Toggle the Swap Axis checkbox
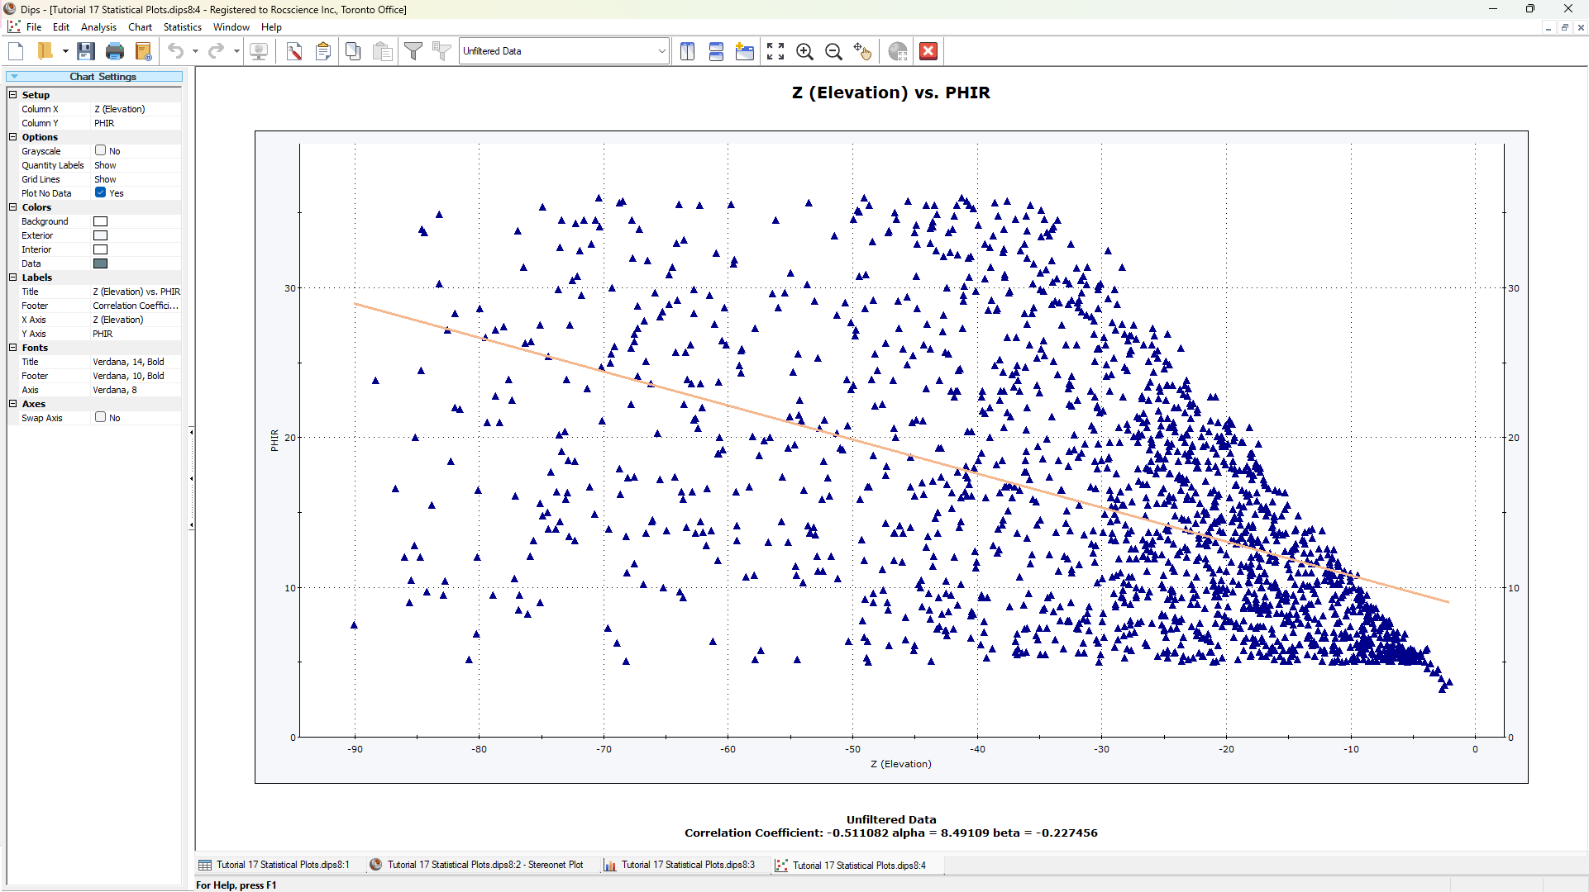This screenshot has height=892, width=1589. click(100, 417)
